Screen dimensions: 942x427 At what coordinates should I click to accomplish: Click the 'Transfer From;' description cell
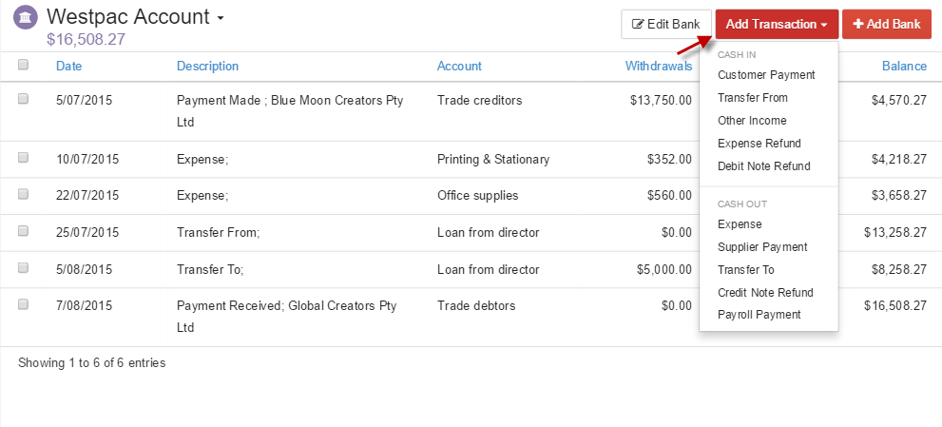pos(218,232)
